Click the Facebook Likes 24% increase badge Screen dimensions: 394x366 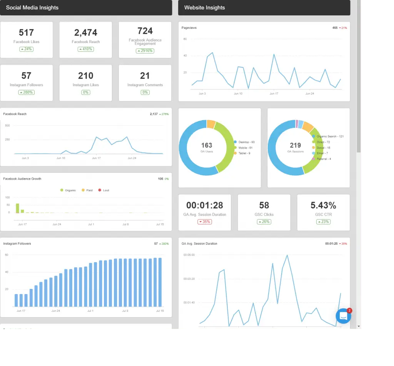[26, 49]
